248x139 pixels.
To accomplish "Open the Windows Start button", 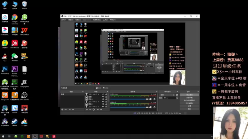I will click(x=3, y=136).
